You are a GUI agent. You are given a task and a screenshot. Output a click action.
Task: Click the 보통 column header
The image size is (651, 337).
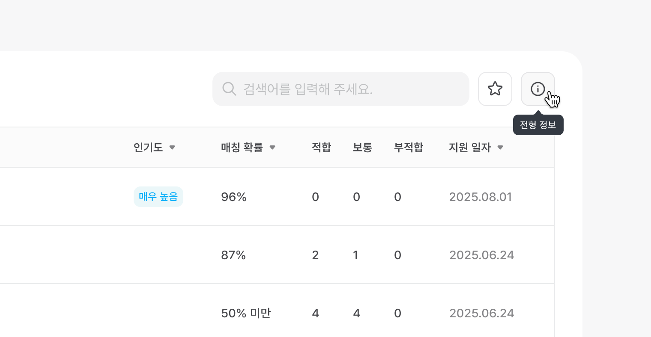[362, 148]
